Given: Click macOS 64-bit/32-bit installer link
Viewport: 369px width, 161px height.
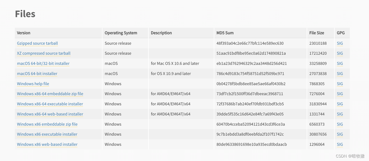Looking at the screenshot, I should tap(43, 63).
